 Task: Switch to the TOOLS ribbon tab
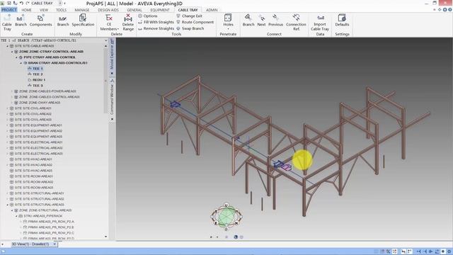(61, 10)
